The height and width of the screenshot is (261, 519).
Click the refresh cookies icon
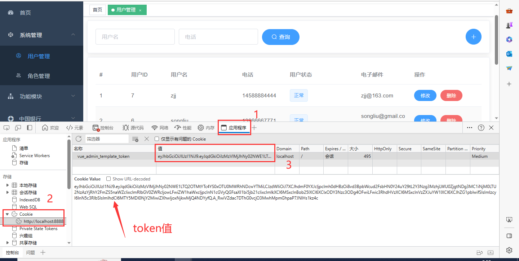pos(78,139)
